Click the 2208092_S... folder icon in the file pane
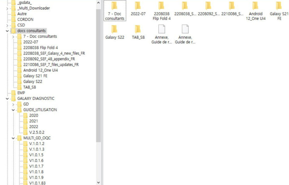The height and width of the screenshot is (185, 289). [x=208, y=6]
